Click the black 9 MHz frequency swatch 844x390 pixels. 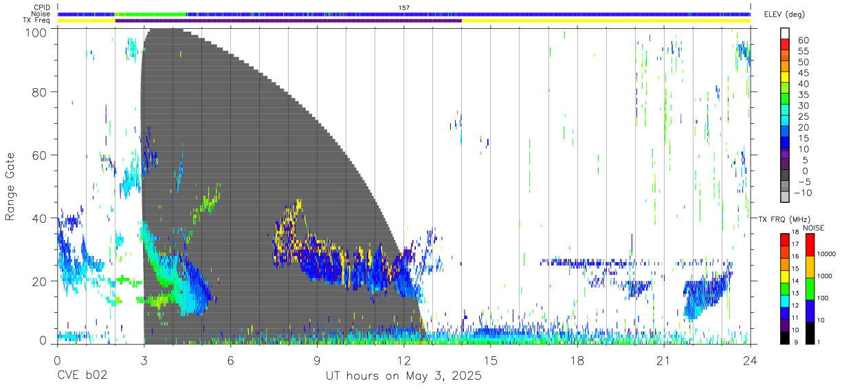tap(785, 337)
